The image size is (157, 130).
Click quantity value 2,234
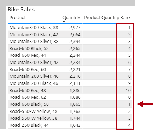click(x=75, y=63)
